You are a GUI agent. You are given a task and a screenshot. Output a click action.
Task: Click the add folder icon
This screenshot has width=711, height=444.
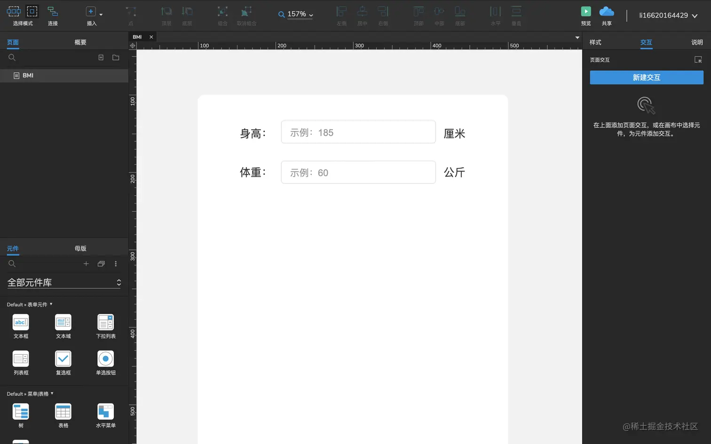pos(116,57)
